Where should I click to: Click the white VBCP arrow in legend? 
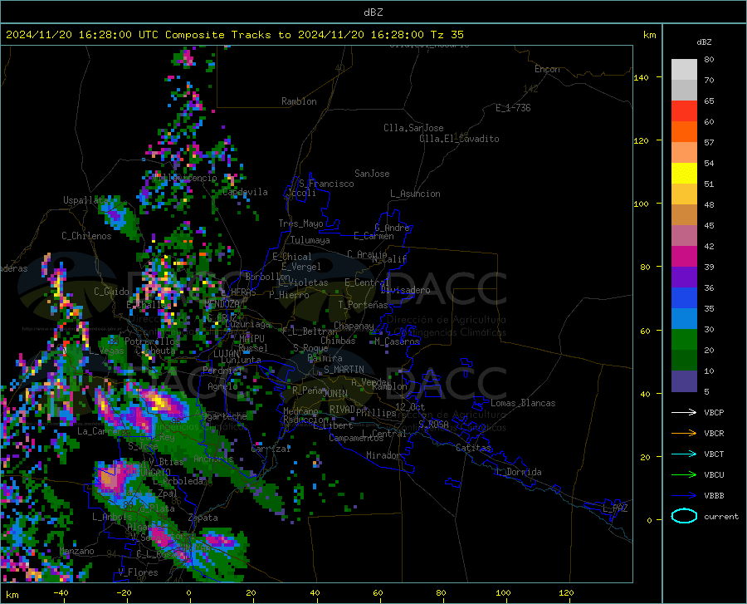coord(684,412)
